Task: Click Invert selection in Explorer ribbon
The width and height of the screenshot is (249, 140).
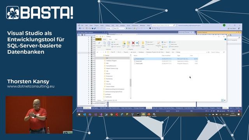Action: click(174, 47)
